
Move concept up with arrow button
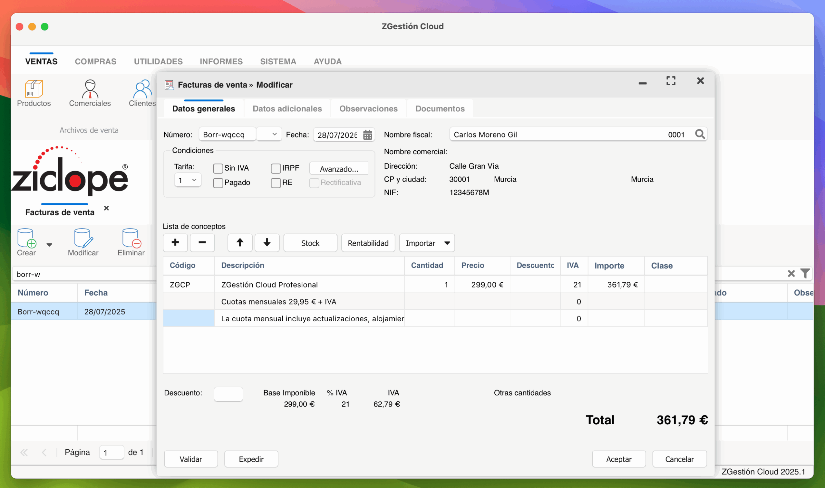click(x=240, y=243)
